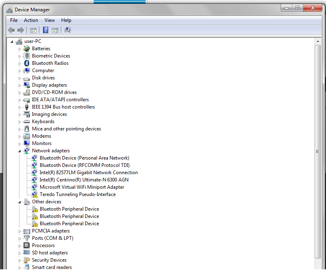Click the IDE ATA/ATAPI controllers icon
This screenshot has height=273, width=326.
pyautogui.click(x=26, y=100)
